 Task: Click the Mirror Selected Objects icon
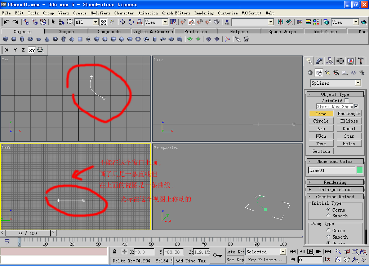280,22
